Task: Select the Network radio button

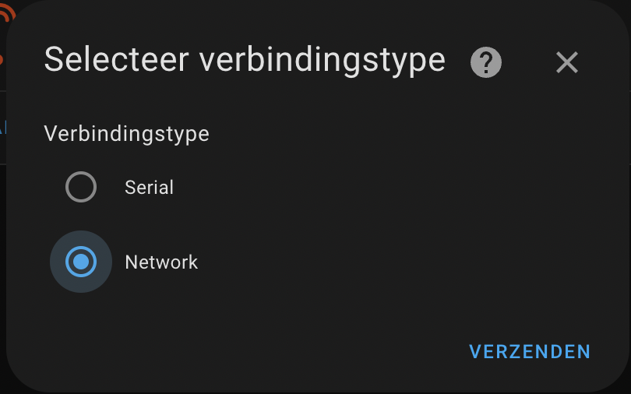Action: pos(81,262)
